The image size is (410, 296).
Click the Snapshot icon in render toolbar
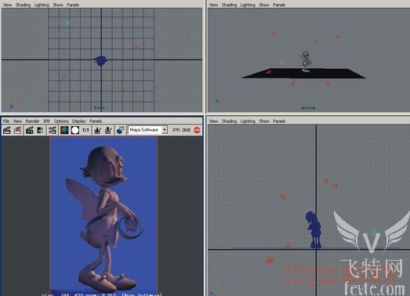click(x=40, y=130)
